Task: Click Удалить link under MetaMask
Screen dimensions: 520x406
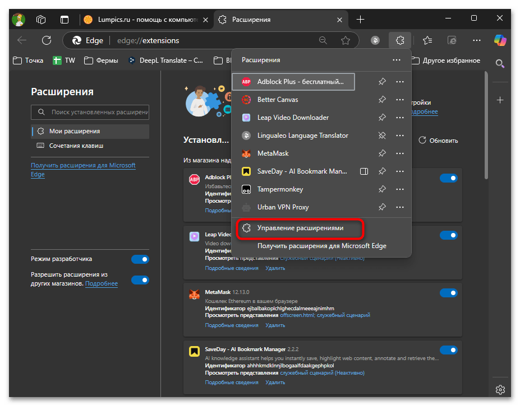Action: click(275, 325)
